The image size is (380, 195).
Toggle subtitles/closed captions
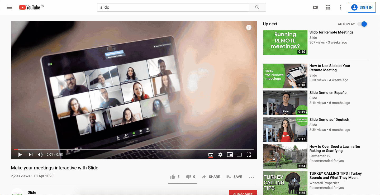211,155
